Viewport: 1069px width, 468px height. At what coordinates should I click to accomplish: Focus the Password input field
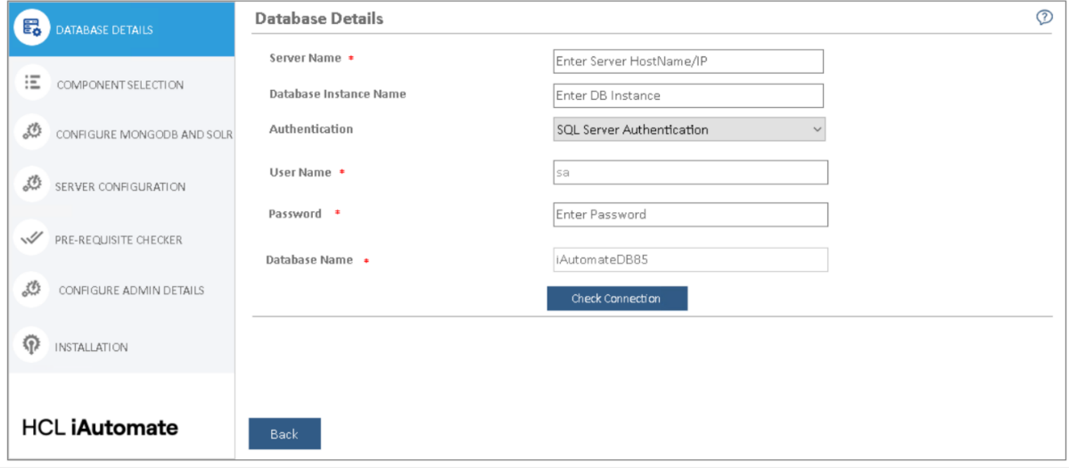(x=690, y=215)
